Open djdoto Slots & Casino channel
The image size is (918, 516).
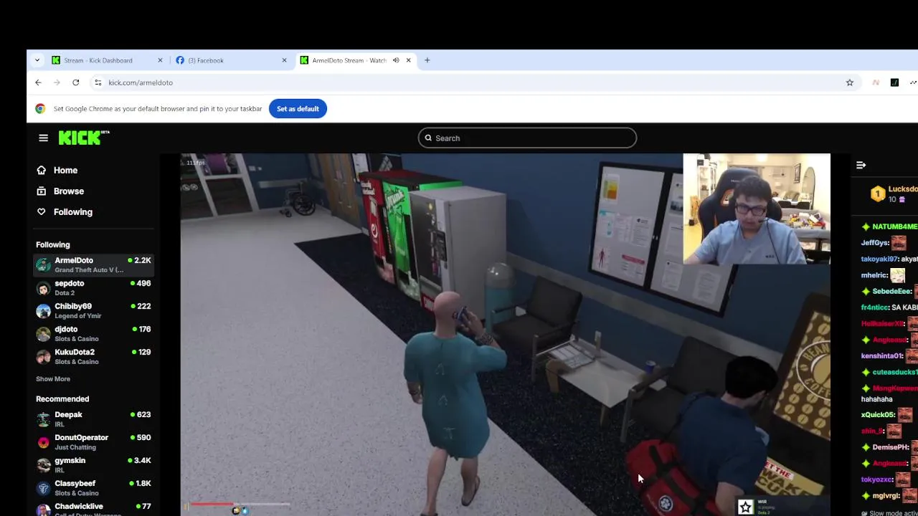point(93,334)
